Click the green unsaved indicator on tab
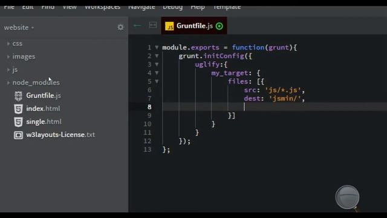Viewport: 387px width, 218px height. 219,26
